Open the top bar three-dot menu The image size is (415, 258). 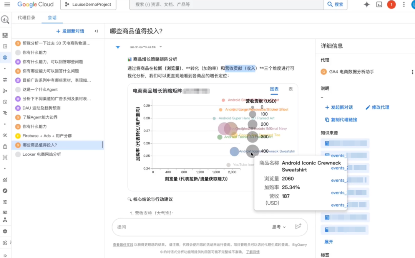pyautogui.click(x=403, y=5)
